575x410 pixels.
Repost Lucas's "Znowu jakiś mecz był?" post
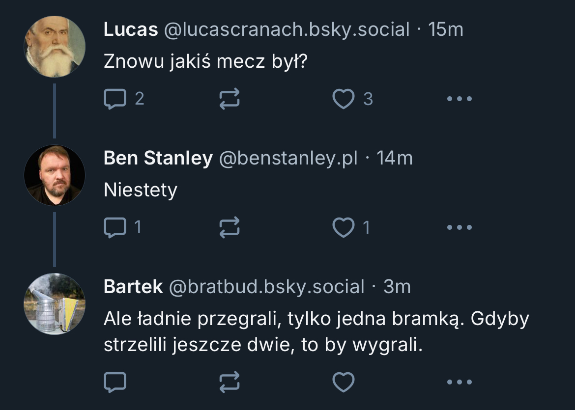click(x=229, y=99)
